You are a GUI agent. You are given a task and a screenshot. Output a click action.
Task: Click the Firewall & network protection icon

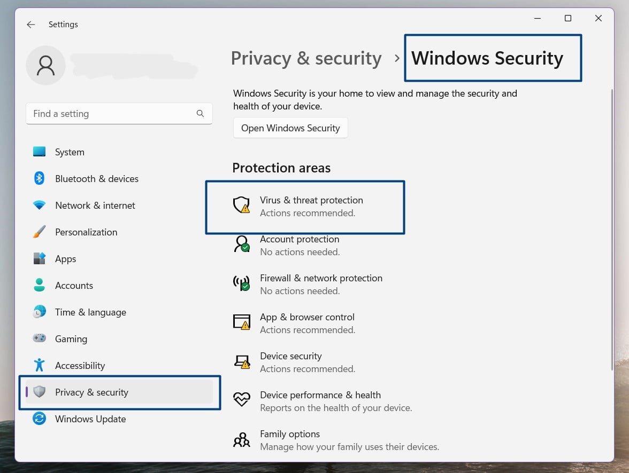point(242,283)
